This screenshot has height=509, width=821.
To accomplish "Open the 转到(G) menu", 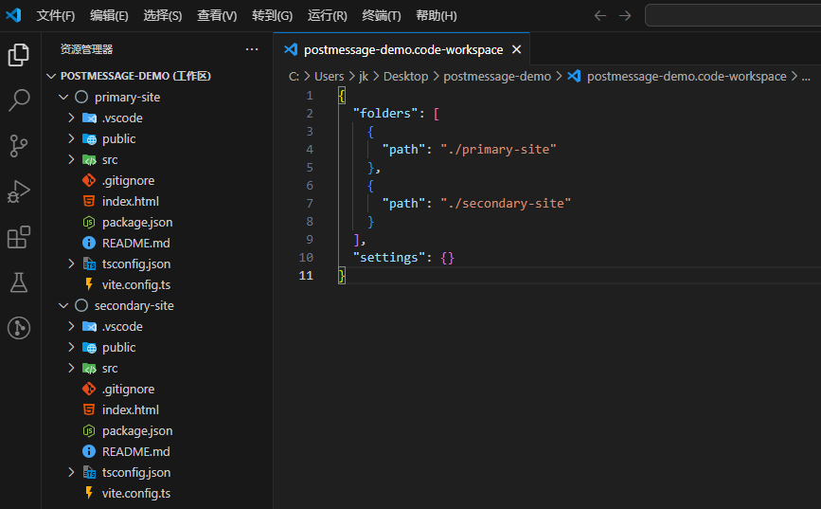I will click(272, 16).
